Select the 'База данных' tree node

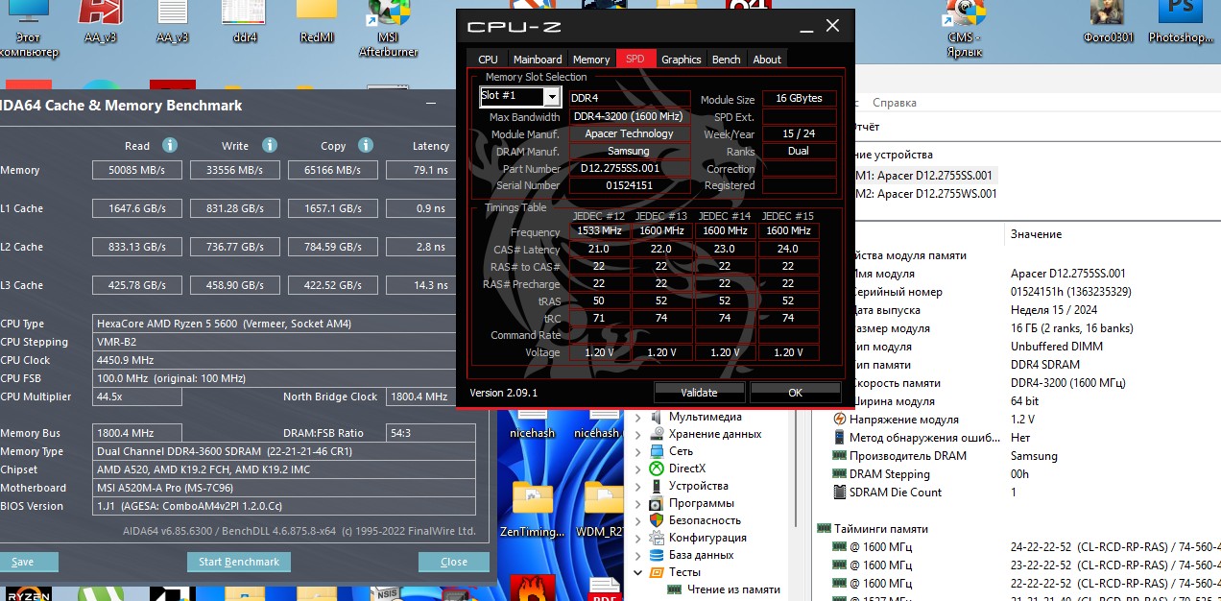click(x=701, y=555)
